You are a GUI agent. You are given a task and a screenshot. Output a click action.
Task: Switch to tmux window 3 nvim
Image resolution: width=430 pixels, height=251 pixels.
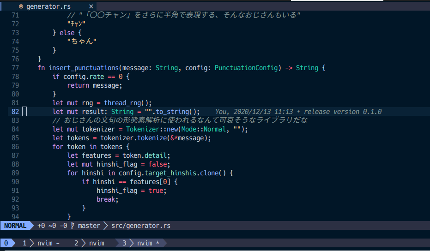[141, 243]
